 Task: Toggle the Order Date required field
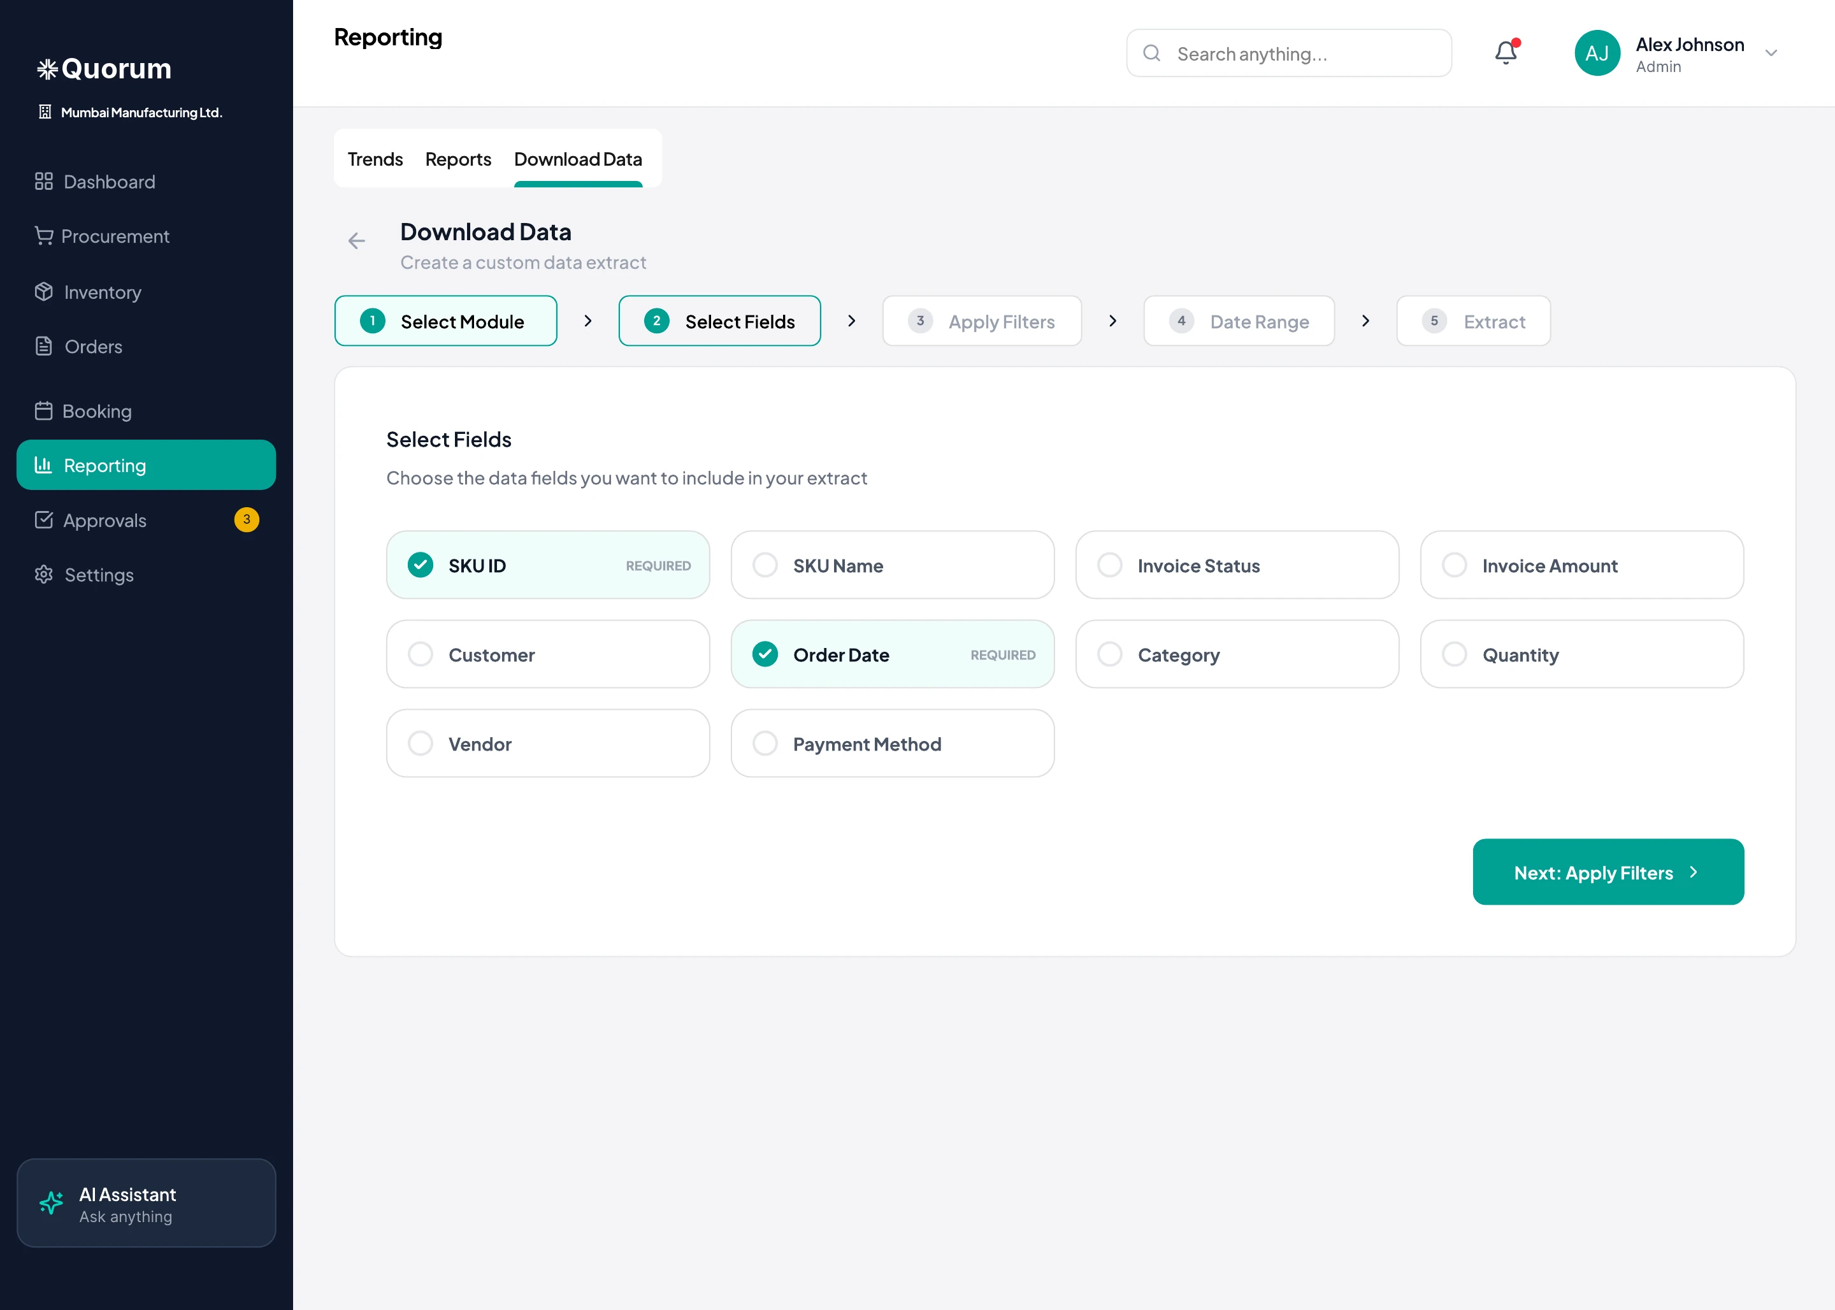point(892,654)
